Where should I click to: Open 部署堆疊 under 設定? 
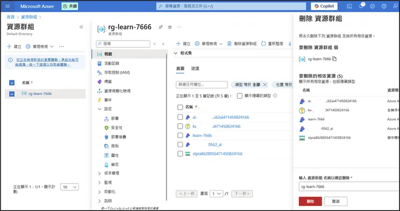point(118,137)
